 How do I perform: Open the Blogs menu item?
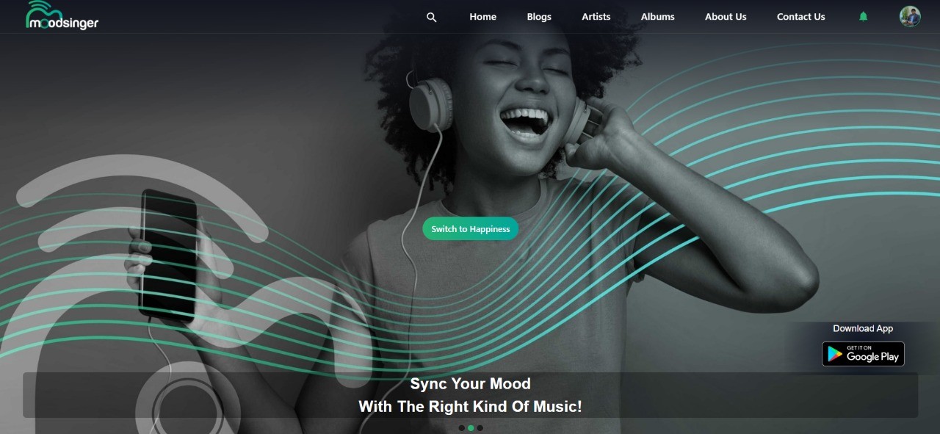[x=539, y=17]
